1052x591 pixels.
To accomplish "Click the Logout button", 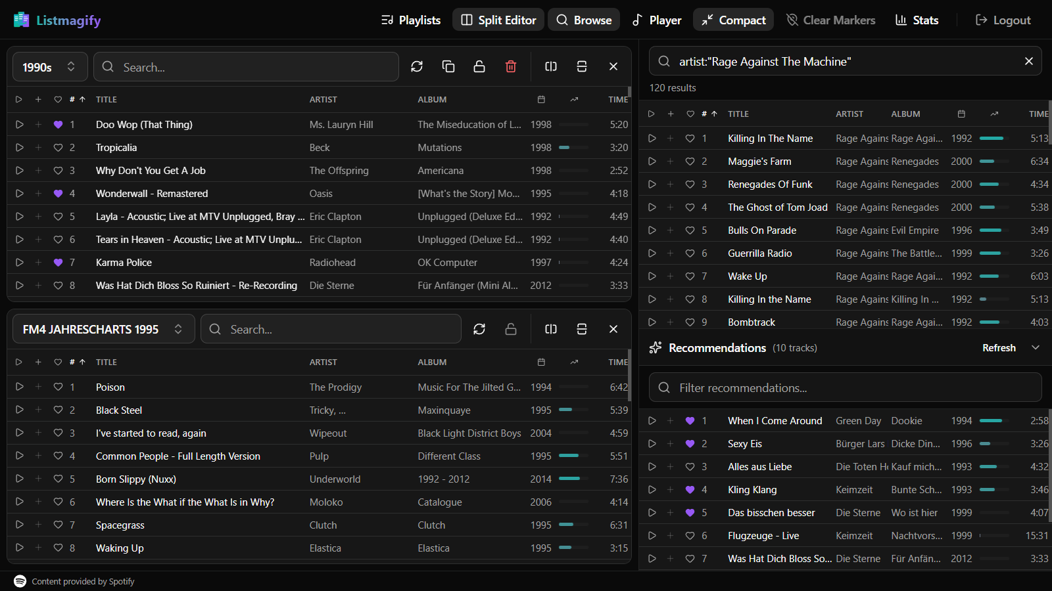I will click(1003, 20).
